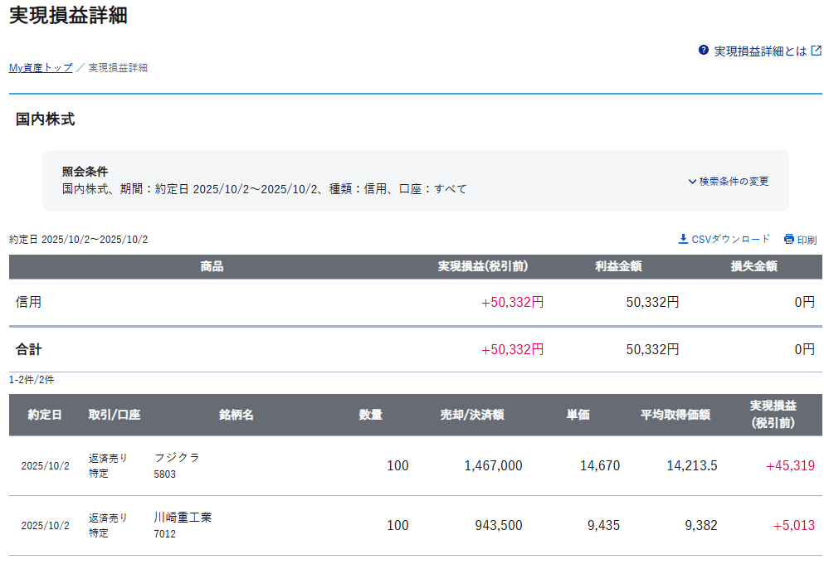Download data via CSVダウンロード text
Screen dimensions: 829x569
(730, 239)
